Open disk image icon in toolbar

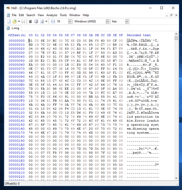42,22
